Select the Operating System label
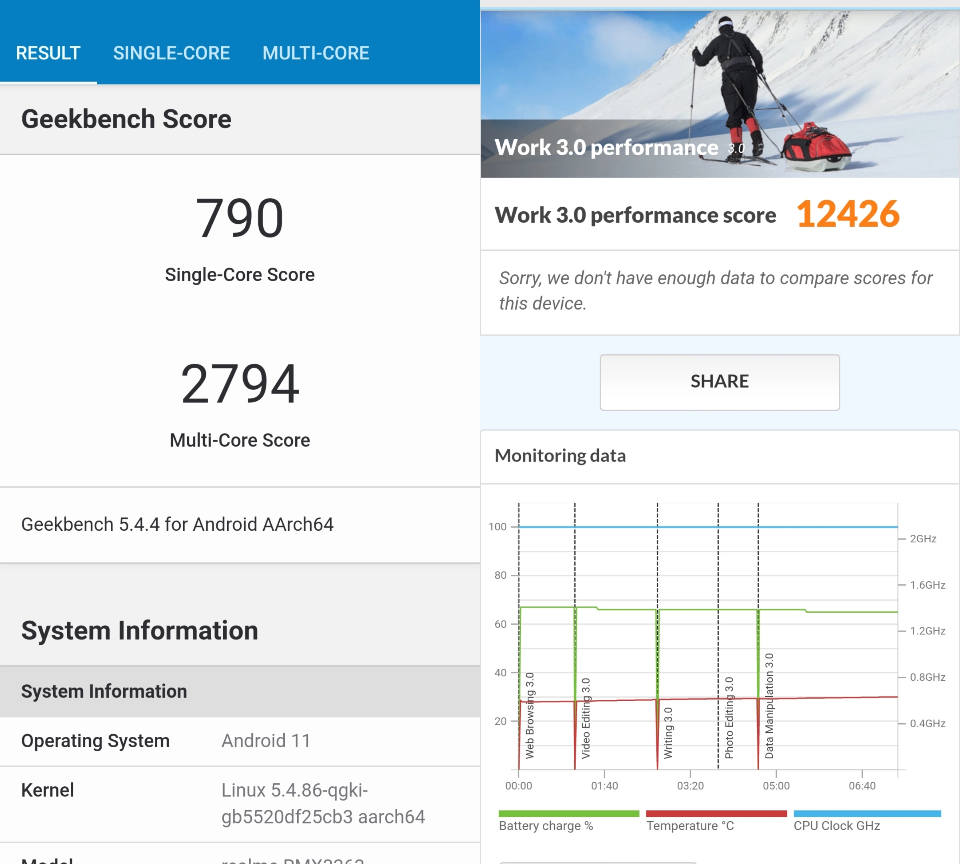 (x=96, y=740)
